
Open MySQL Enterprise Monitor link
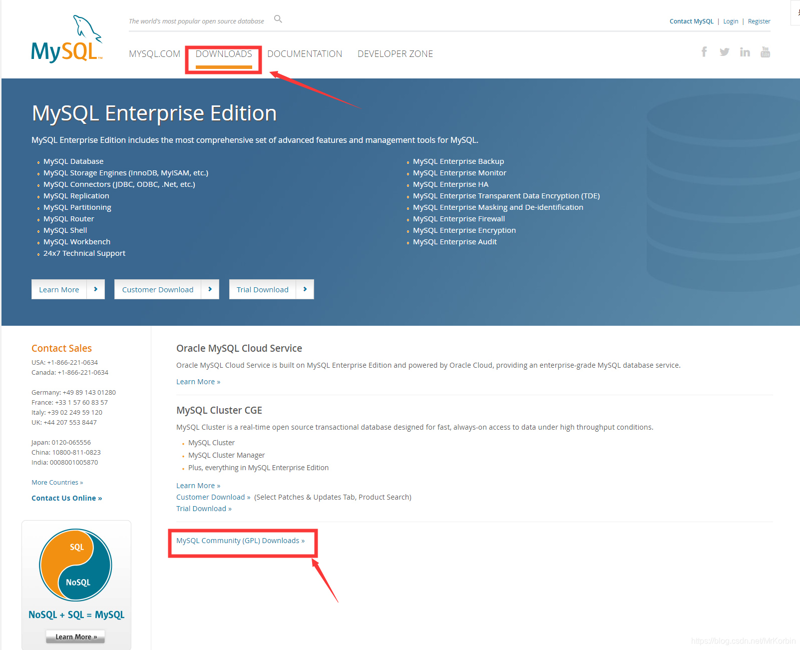pos(459,173)
